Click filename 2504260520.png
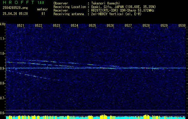The height and width of the screenshot is (119, 188). [x=15, y=8]
